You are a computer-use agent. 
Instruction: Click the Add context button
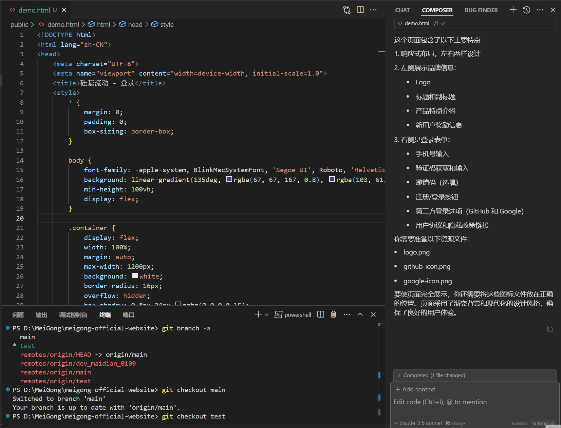415,389
